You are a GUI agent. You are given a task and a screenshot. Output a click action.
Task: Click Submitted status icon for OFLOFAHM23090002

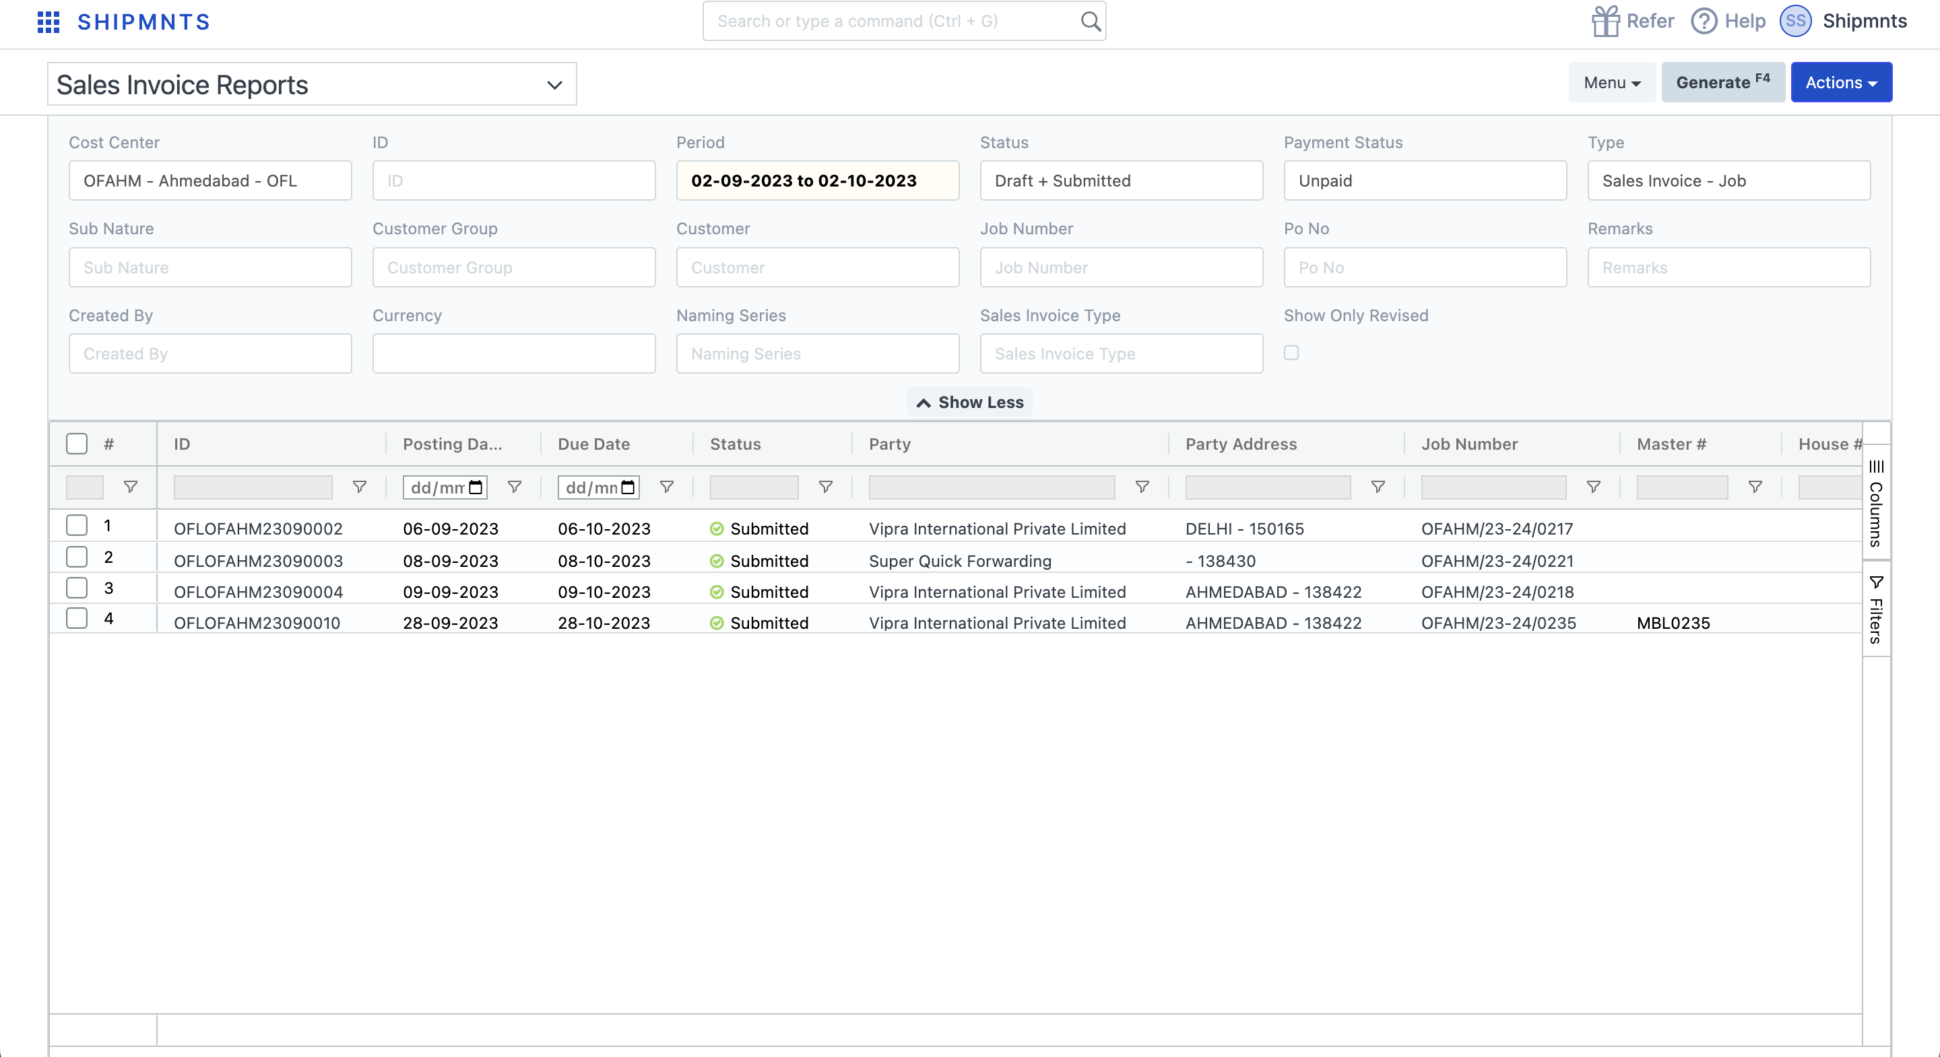[x=716, y=528]
